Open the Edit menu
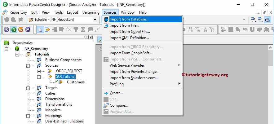Viewport: 274px width, 124px height. click(34, 12)
